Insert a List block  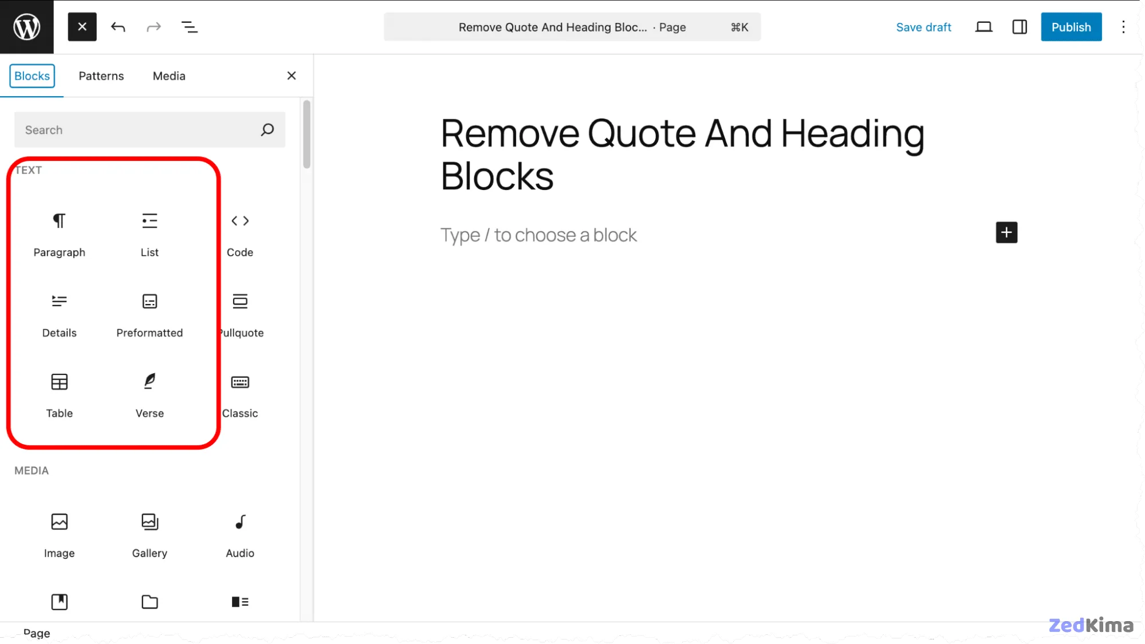point(149,234)
